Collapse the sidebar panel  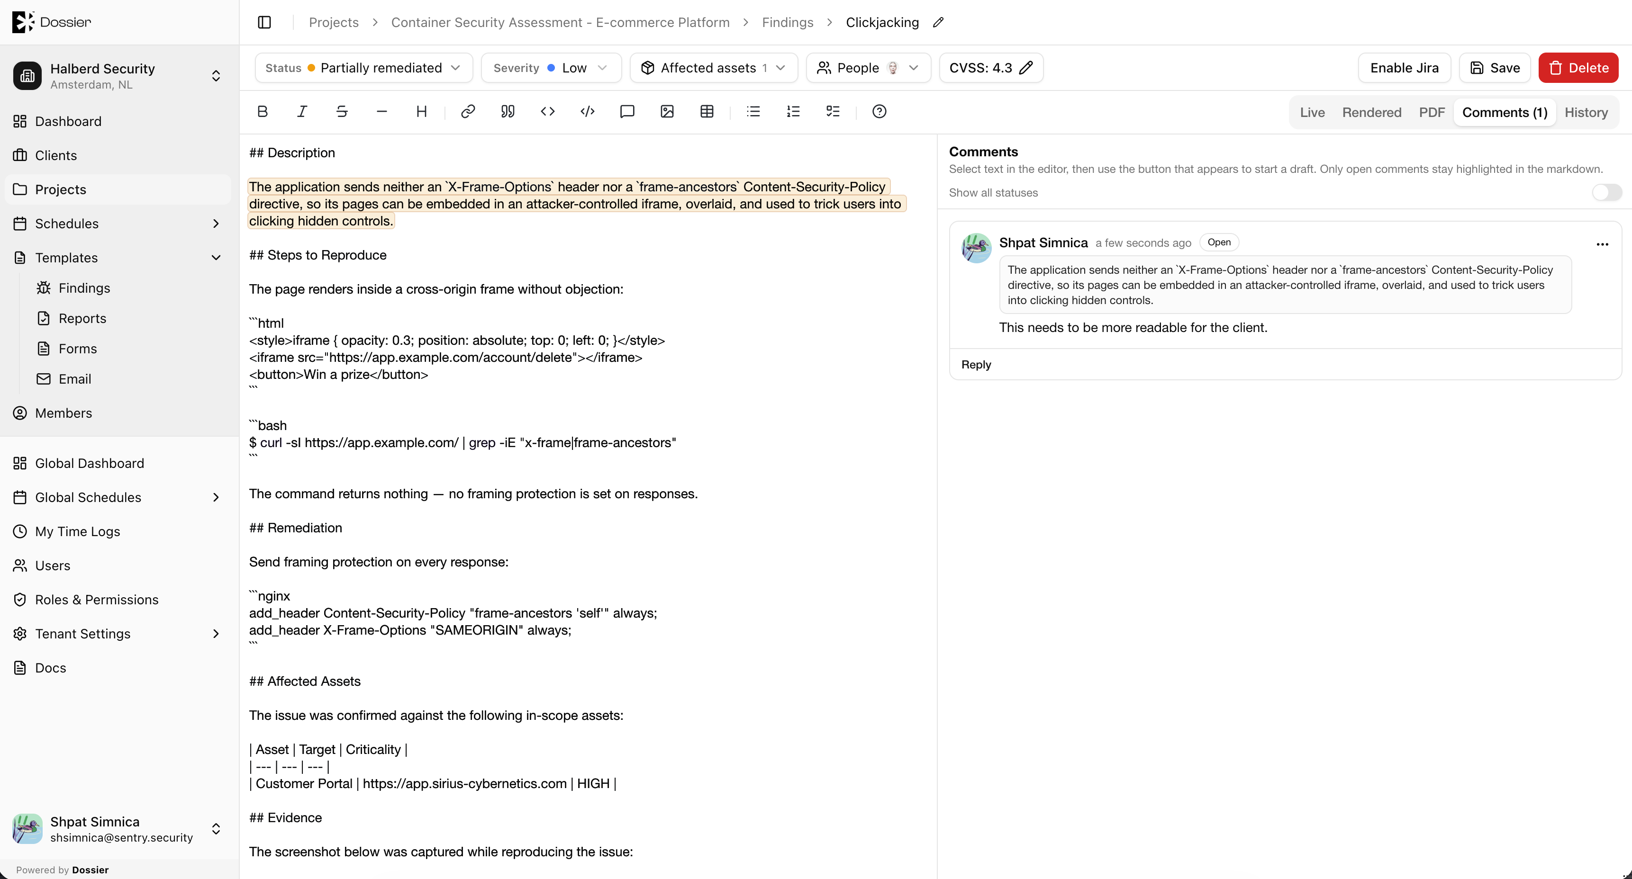[x=265, y=22]
